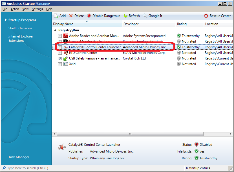Click horizontal scrollbar thumb
This screenshot has height=172, width=234.
click(x=130, y=134)
